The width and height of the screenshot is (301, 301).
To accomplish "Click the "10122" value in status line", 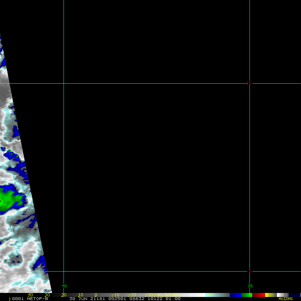I will point(155,299).
